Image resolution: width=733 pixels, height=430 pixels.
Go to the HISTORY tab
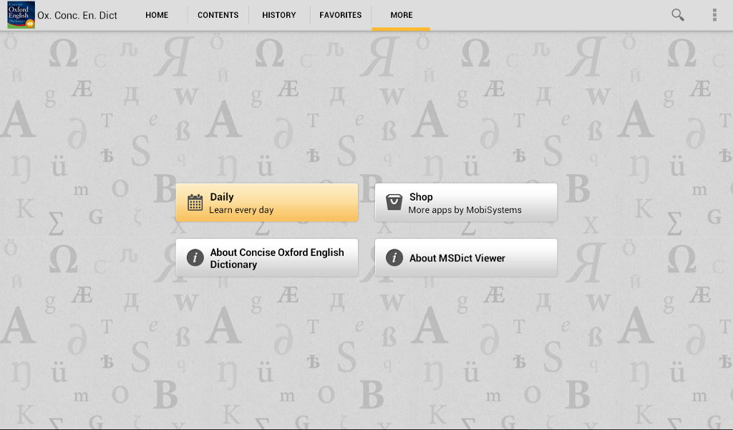279,15
